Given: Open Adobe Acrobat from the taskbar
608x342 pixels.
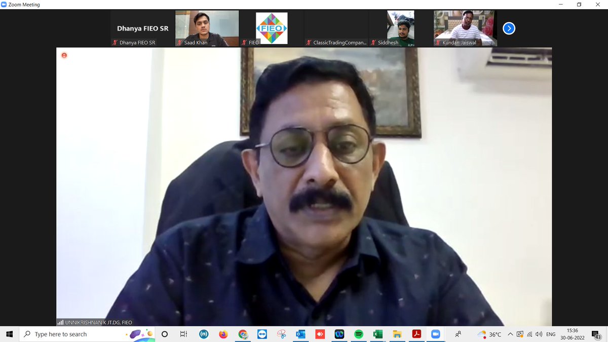Looking at the screenshot, I should [416, 334].
